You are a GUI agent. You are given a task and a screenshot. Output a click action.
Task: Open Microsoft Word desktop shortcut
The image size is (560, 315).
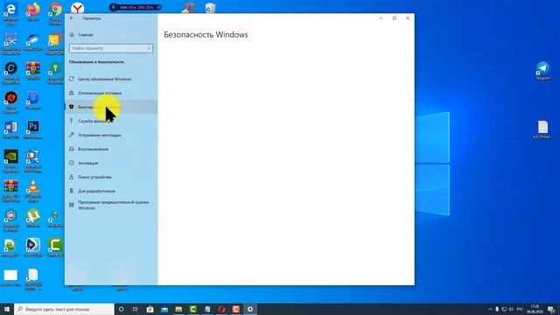[10, 130]
